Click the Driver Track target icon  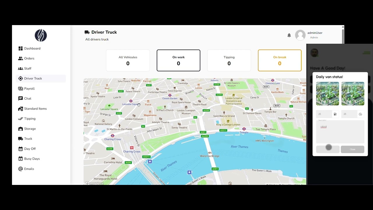pyautogui.click(x=20, y=78)
